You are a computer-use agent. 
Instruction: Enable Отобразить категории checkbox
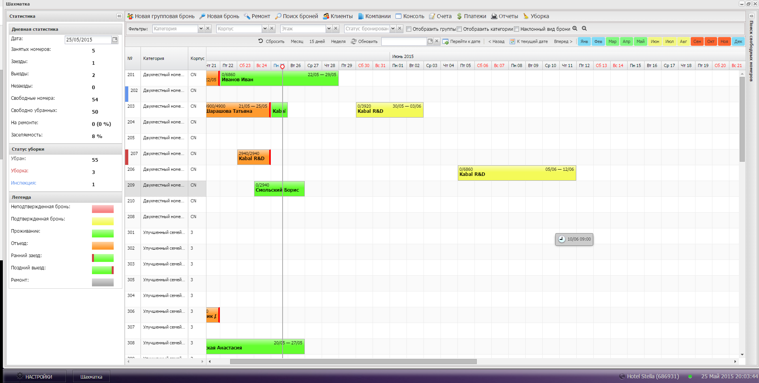point(459,29)
